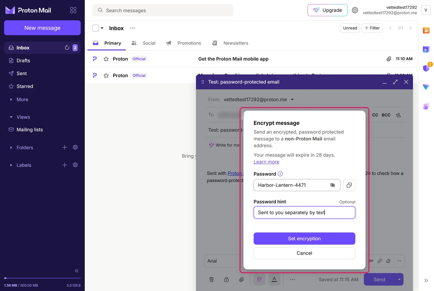The height and width of the screenshot is (291, 434).
Task: Open the selection dropdown arrow beside checkbox
Action: tap(102, 28)
